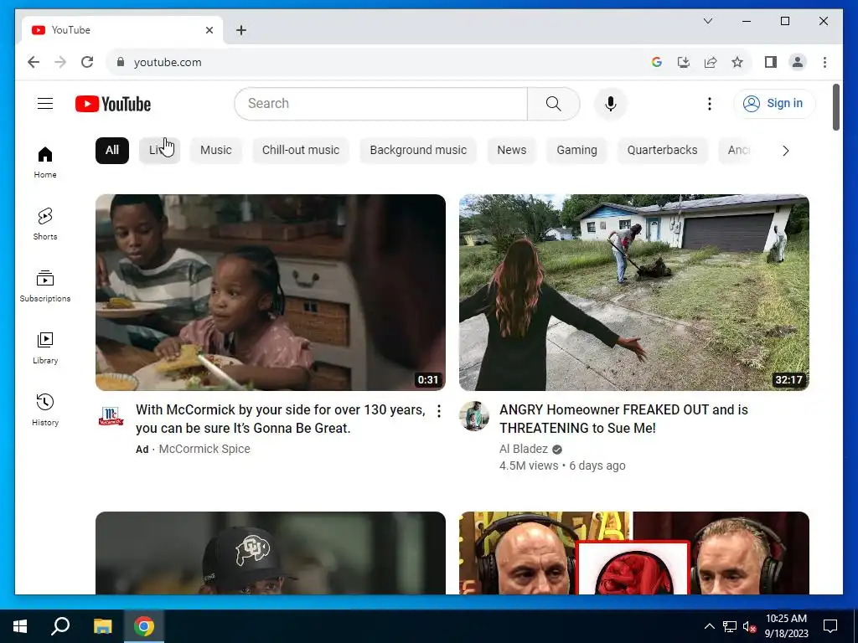Click the Al Bladez channel avatar

(x=474, y=416)
